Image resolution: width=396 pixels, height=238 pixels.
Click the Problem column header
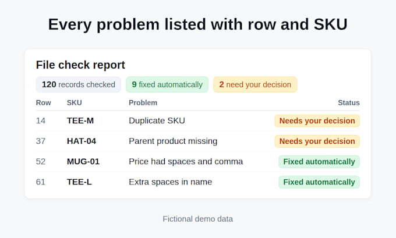143,103
